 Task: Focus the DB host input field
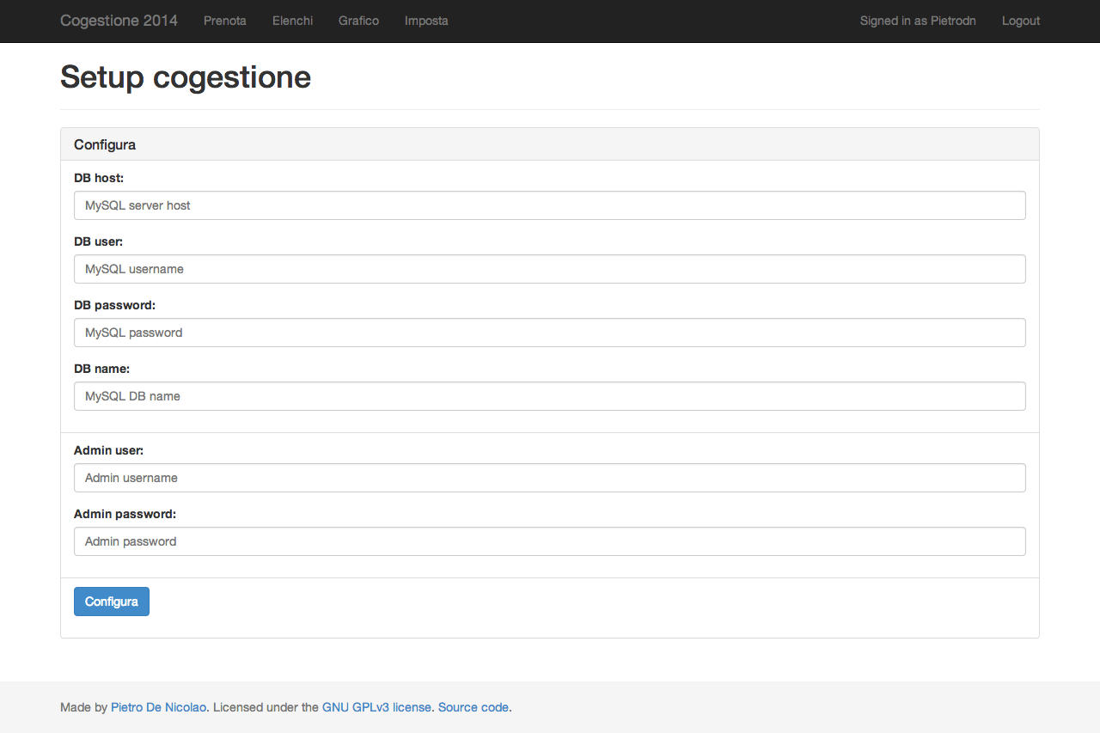click(550, 205)
